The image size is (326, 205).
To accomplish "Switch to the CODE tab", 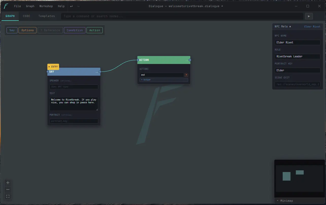I will (26, 16).
